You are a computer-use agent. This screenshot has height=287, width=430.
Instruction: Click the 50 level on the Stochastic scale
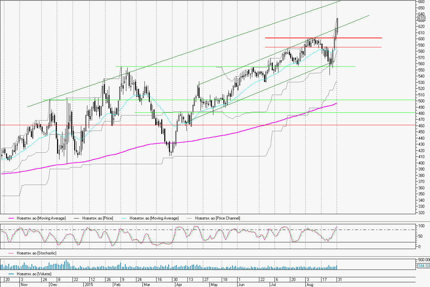pyautogui.click(x=420, y=236)
